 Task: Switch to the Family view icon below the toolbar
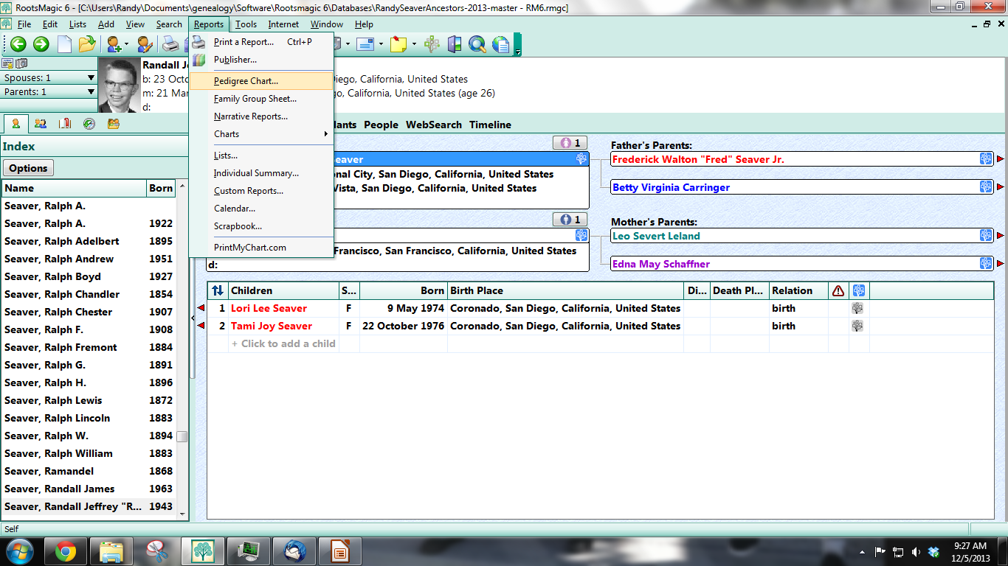tap(41, 124)
